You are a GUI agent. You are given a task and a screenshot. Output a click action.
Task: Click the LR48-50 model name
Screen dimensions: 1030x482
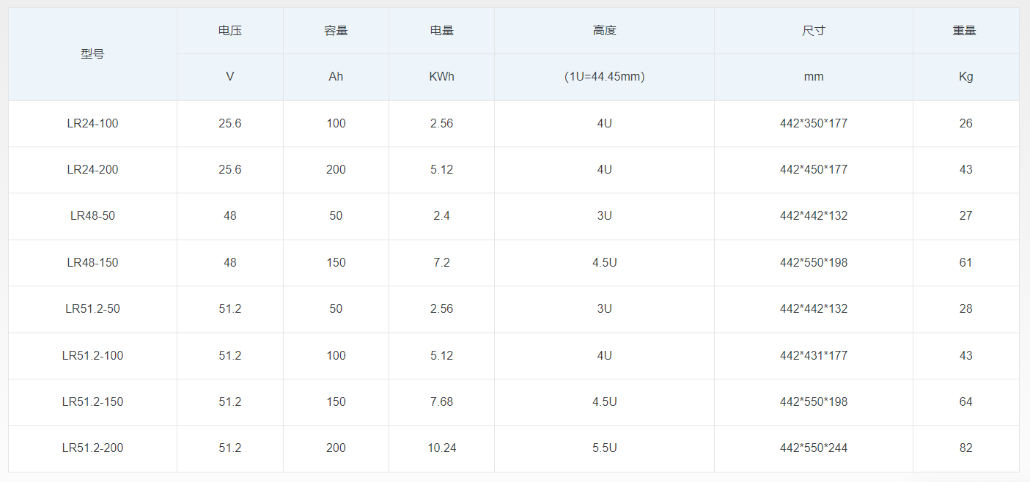[92, 216]
